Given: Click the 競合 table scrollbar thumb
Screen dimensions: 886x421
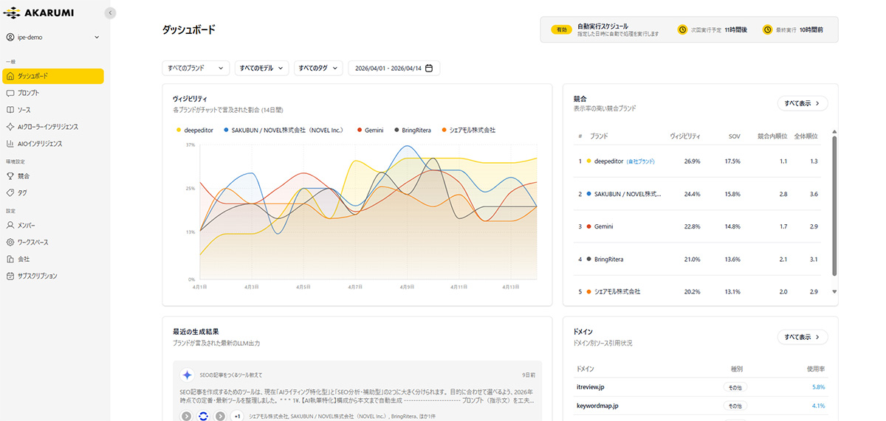Looking at the screenshot, I should pyautogui.click(x=834, y=206).
